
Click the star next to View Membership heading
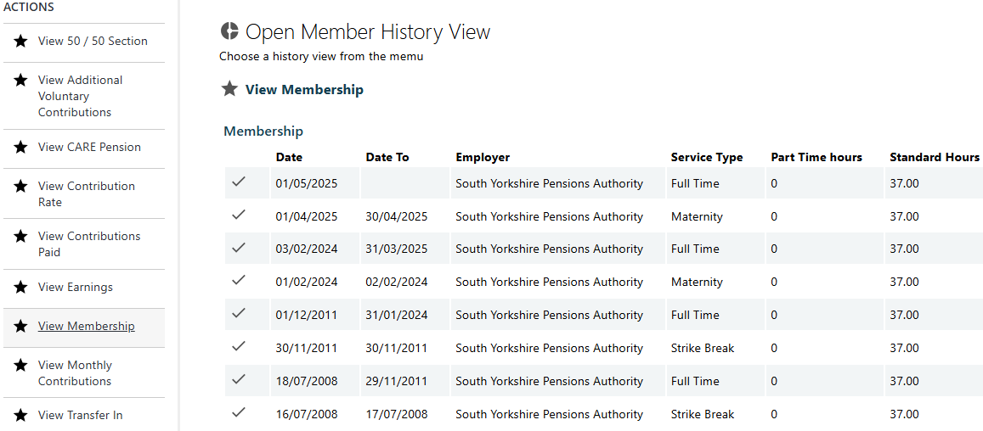(x=229, y=89)
